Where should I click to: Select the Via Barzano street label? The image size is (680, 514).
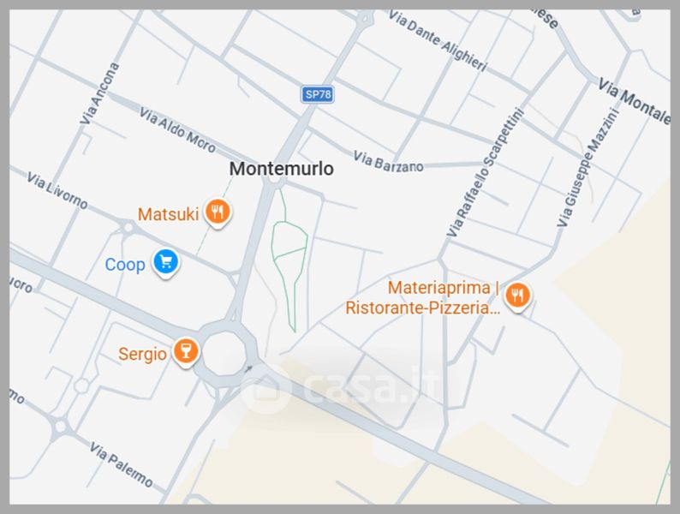coord(388,162)
